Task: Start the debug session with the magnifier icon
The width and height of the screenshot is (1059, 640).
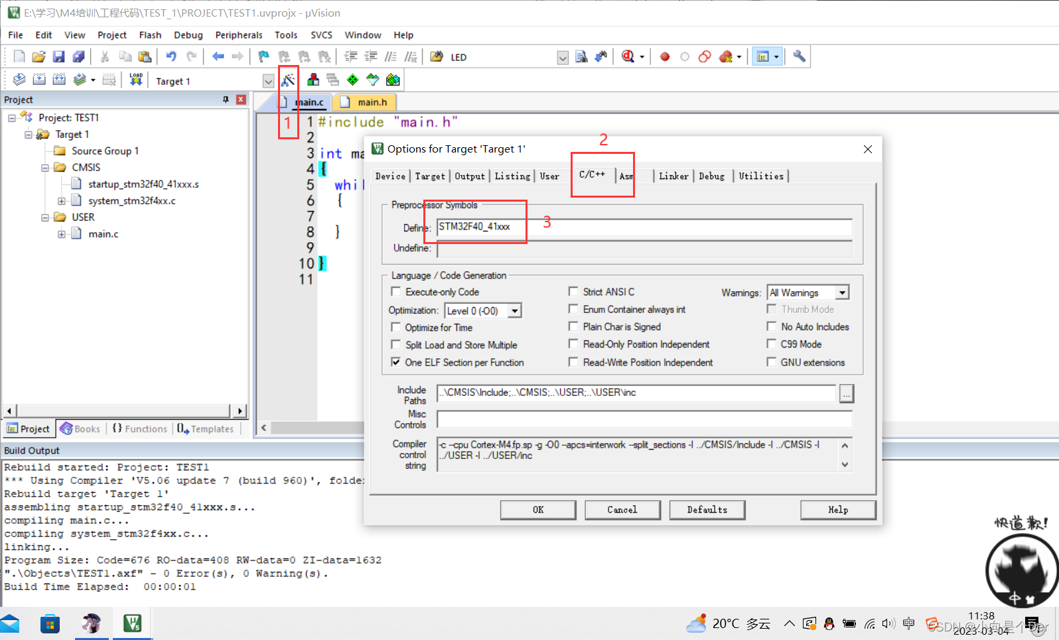Action: click(x=628, y=56)
